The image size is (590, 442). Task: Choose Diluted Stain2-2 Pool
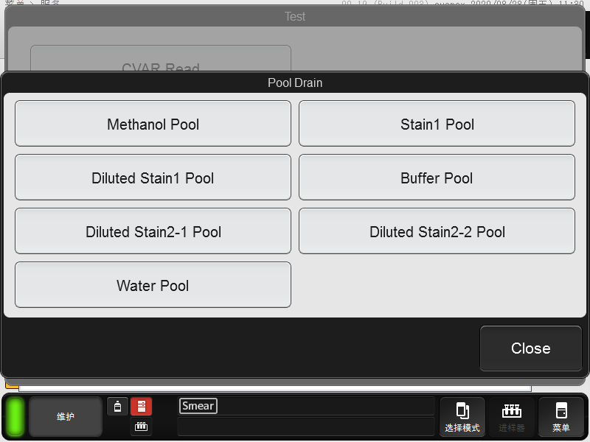(437, 231)
